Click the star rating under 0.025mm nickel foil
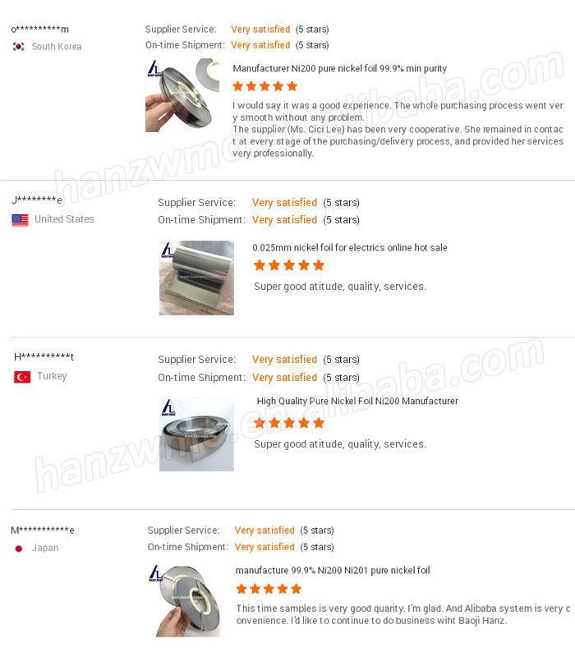 coord(289,265)
